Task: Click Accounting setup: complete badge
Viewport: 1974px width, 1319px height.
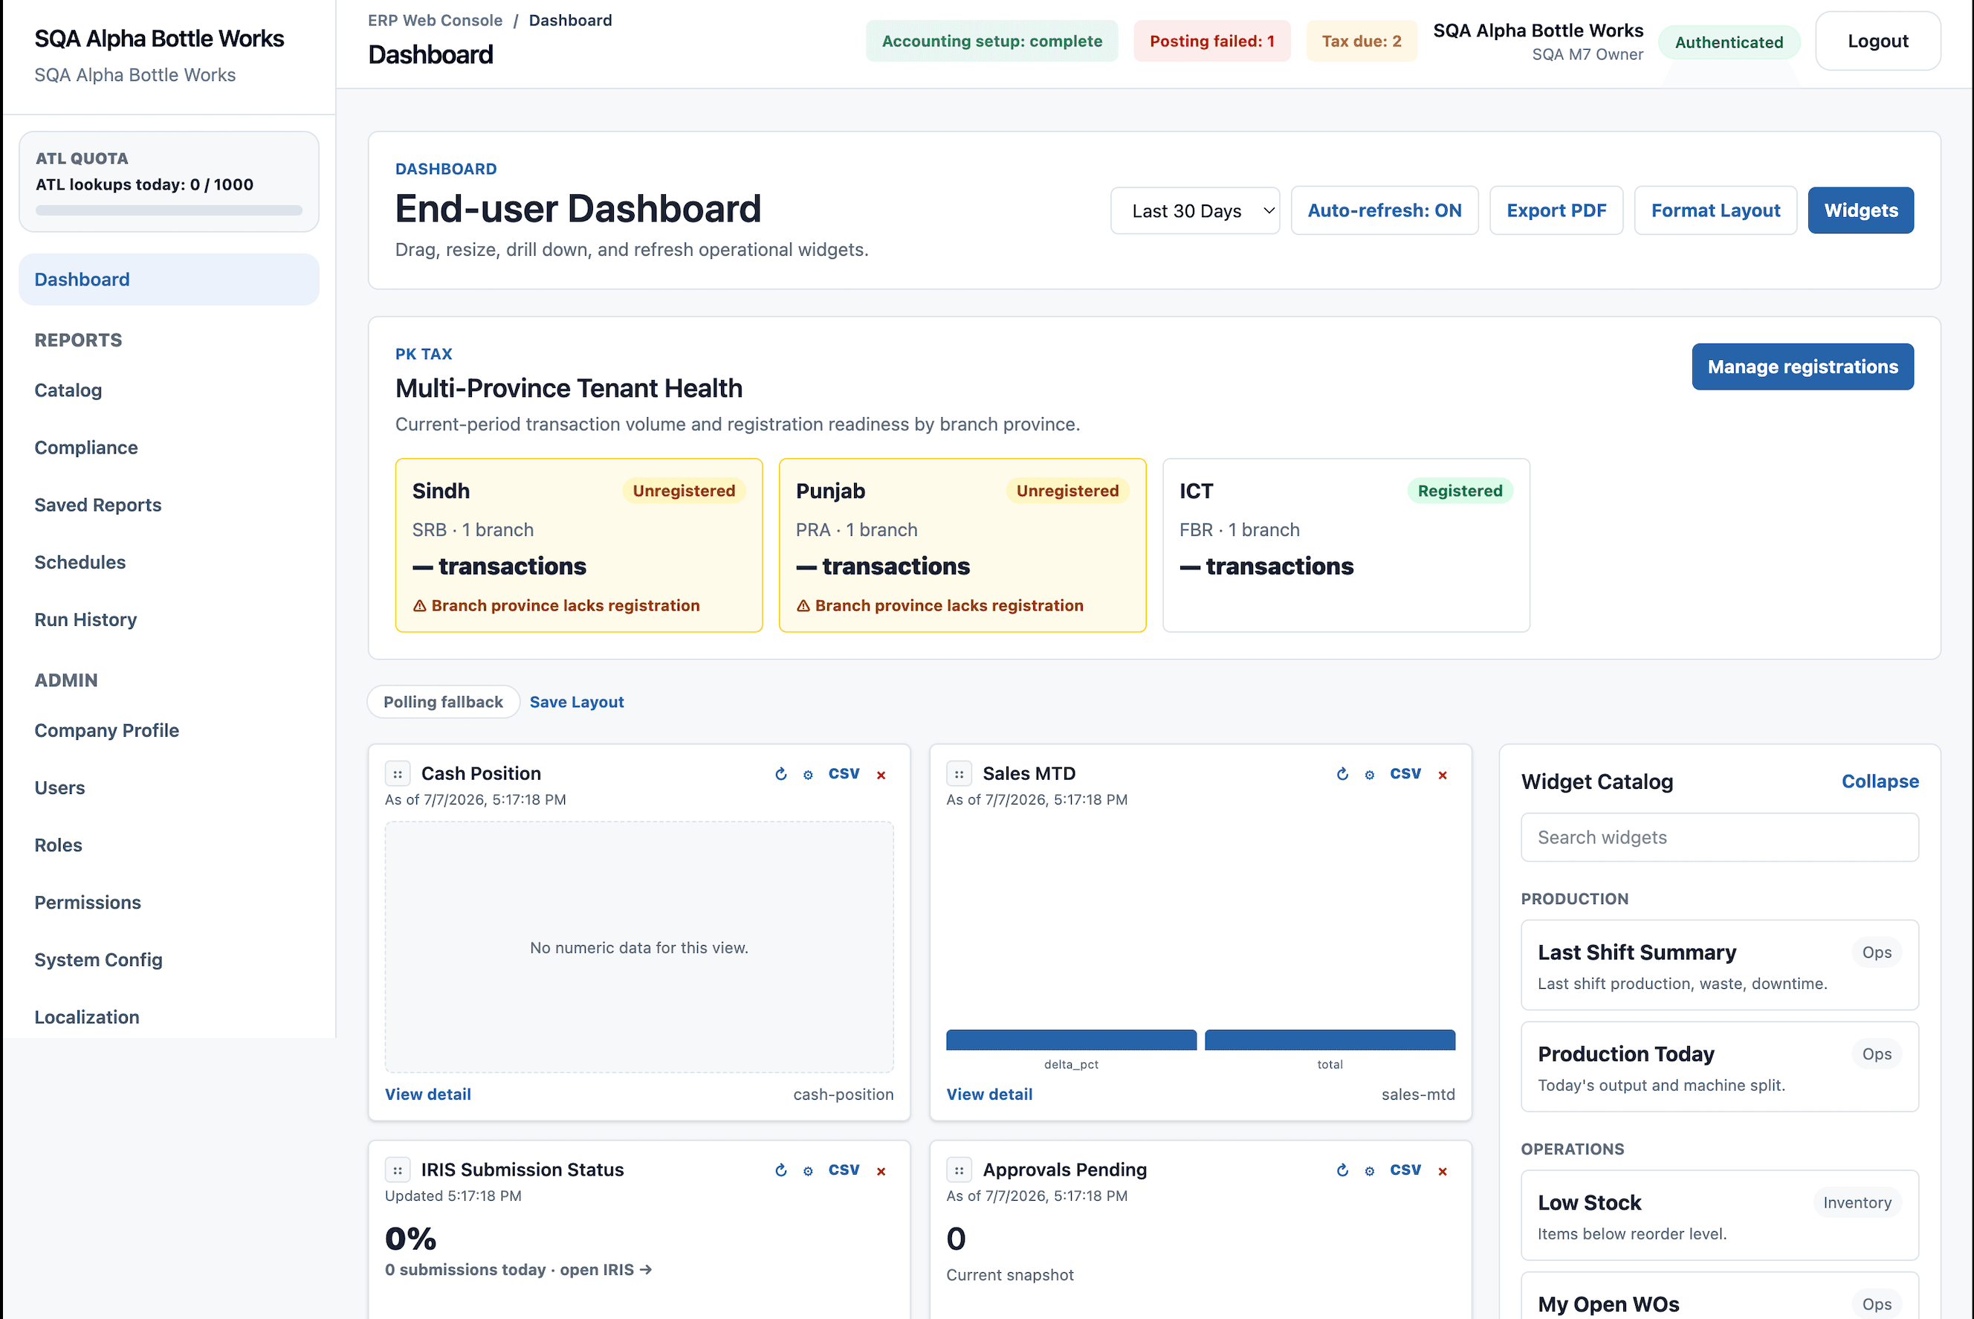Action: pos(991,41)
